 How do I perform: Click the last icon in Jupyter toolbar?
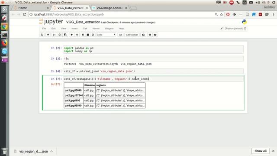coord(155,35)
